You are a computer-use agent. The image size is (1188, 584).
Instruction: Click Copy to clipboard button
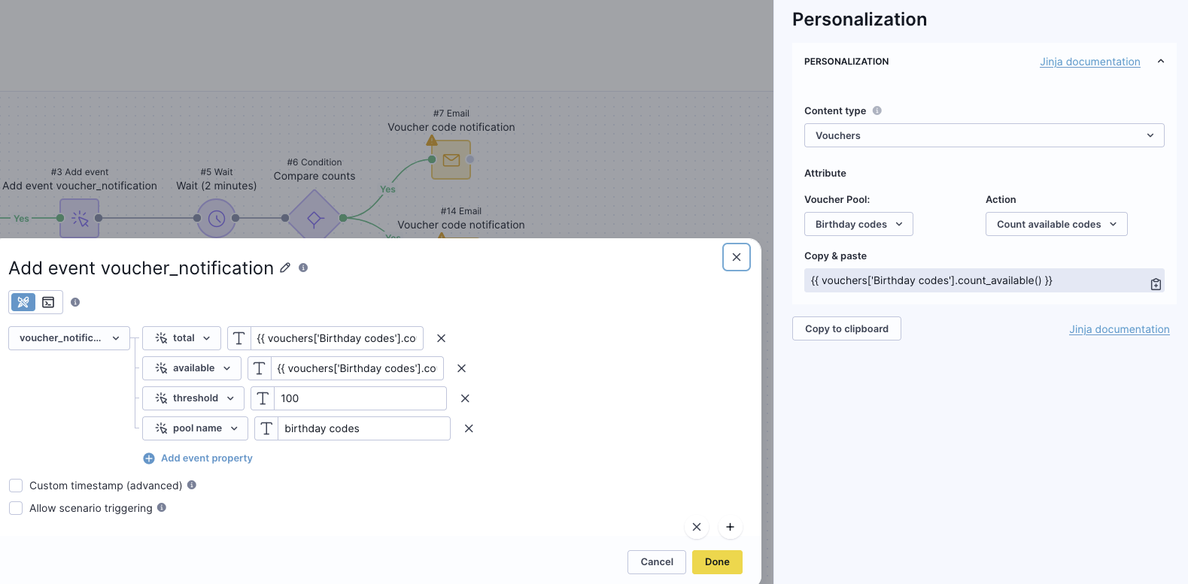tap(846, 328)
